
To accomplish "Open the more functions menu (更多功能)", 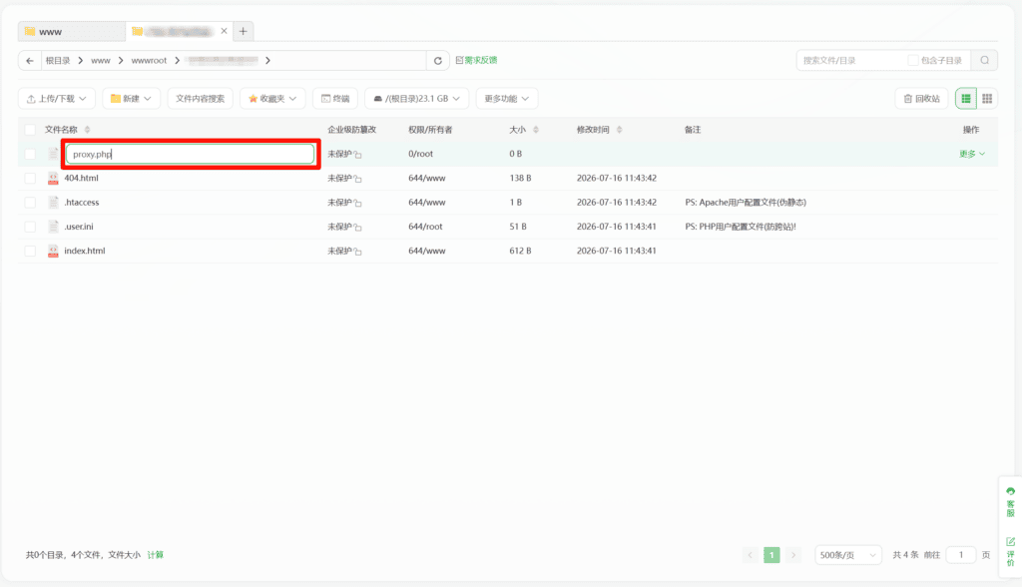I will point(506,99).
